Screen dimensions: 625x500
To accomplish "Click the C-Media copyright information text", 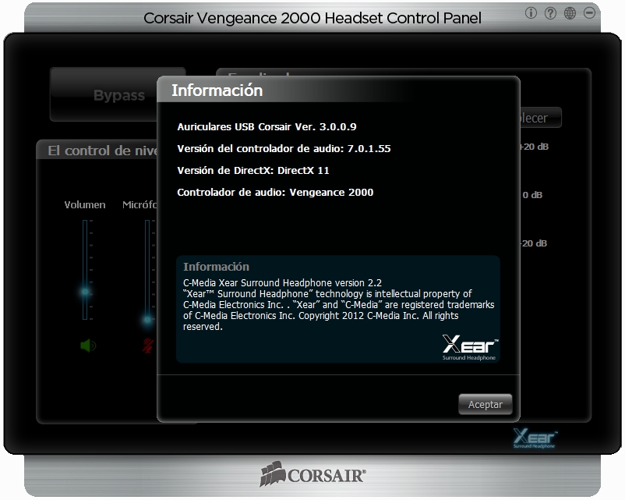I will [x=338, y=305].
